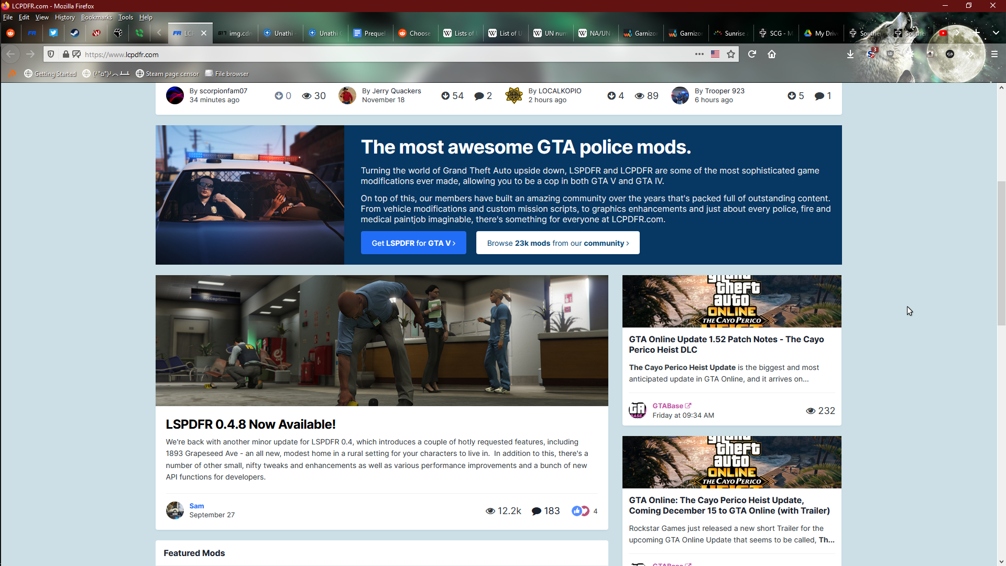
Task: Click the shield tracking protection icon
Action: (51, 54)
